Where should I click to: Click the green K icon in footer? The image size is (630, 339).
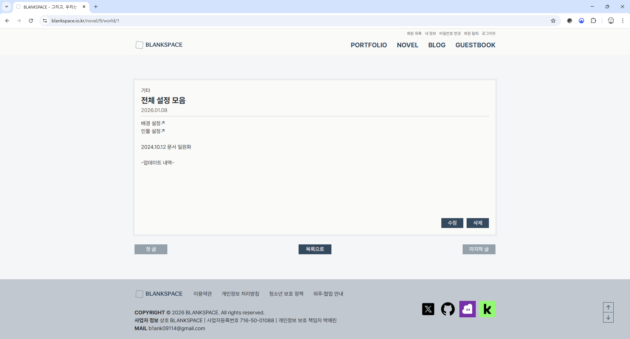(487, 309)
